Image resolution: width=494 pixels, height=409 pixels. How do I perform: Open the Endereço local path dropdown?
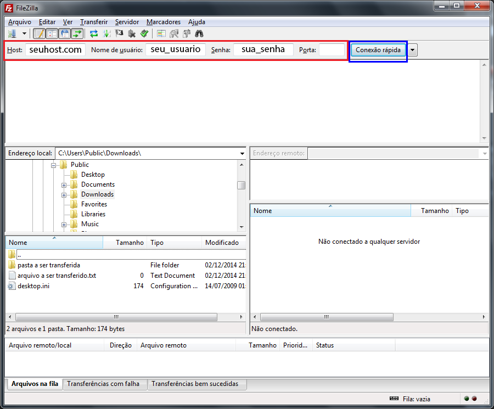point(242,154)
